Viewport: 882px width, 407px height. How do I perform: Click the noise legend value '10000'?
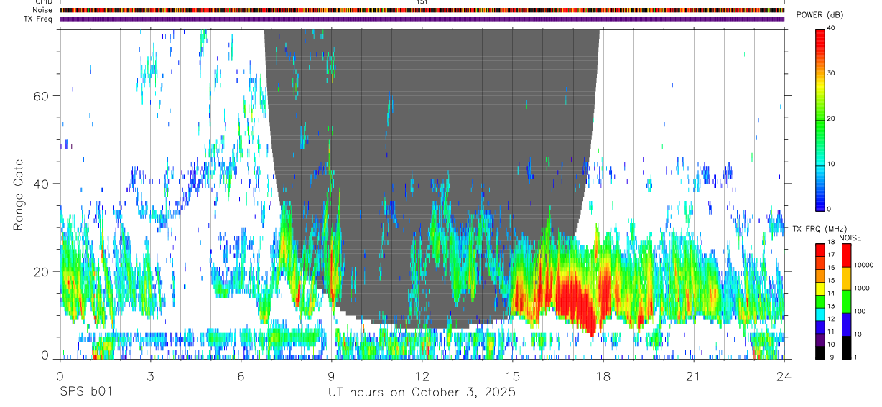tap(863, 265)
